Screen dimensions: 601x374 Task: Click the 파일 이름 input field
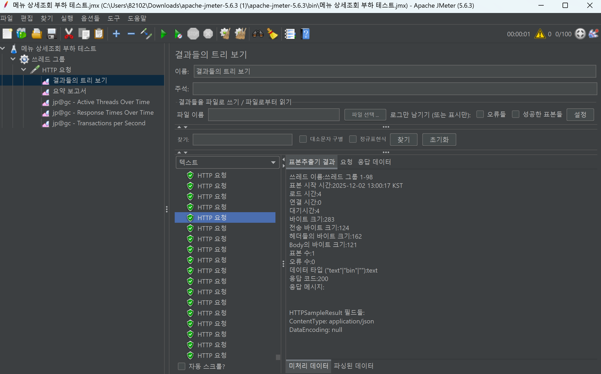click(273, 115)
